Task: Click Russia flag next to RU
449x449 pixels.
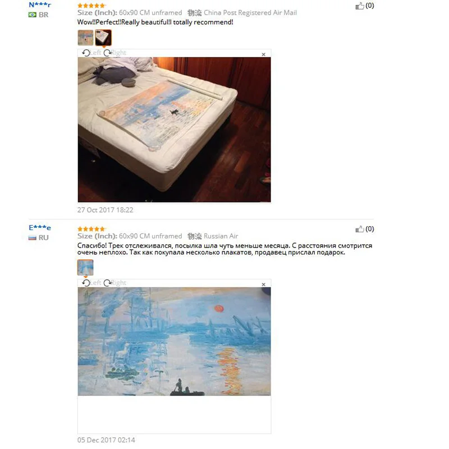Action: [33, 237]
